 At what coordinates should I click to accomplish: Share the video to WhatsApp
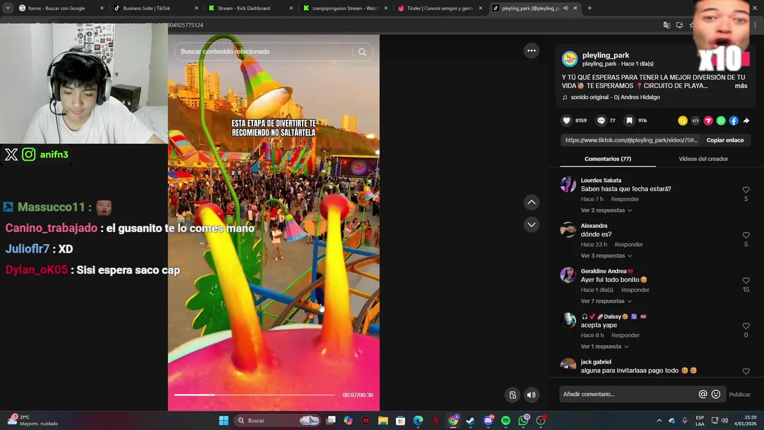[x=721, y=121]
